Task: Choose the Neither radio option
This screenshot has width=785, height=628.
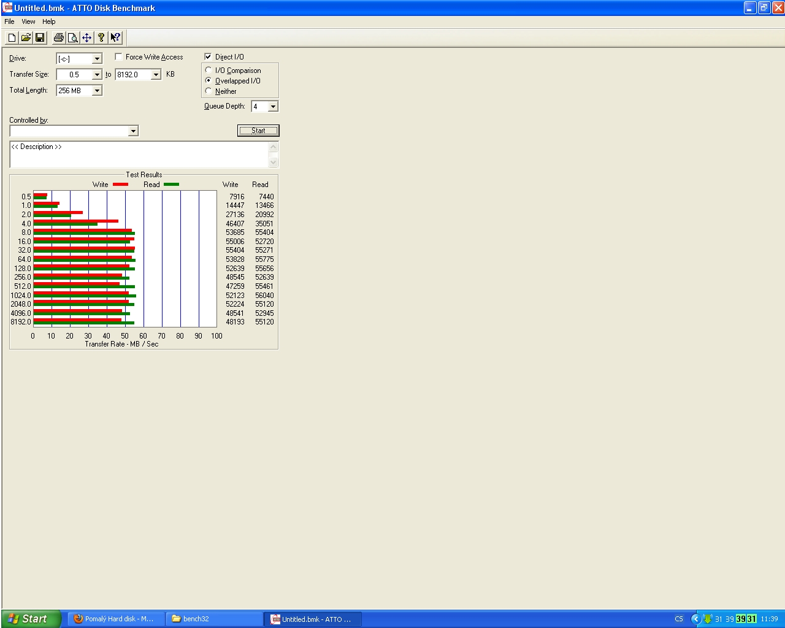Action: [209, 91]
